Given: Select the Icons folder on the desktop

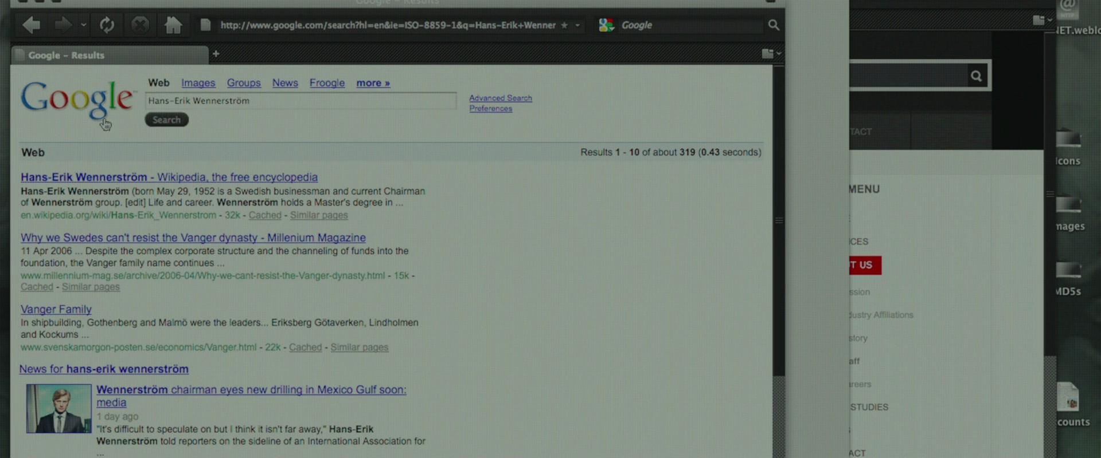Looking at the screenshot, I should (x=1068, y=147).
